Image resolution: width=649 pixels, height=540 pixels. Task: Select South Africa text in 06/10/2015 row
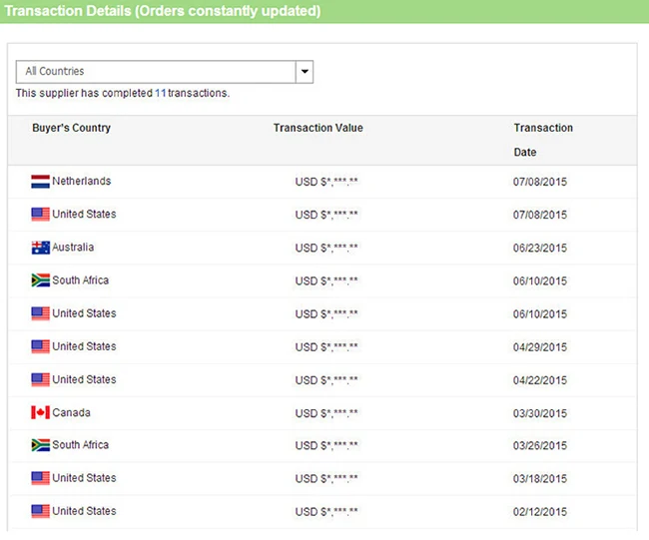click(80, 280)
